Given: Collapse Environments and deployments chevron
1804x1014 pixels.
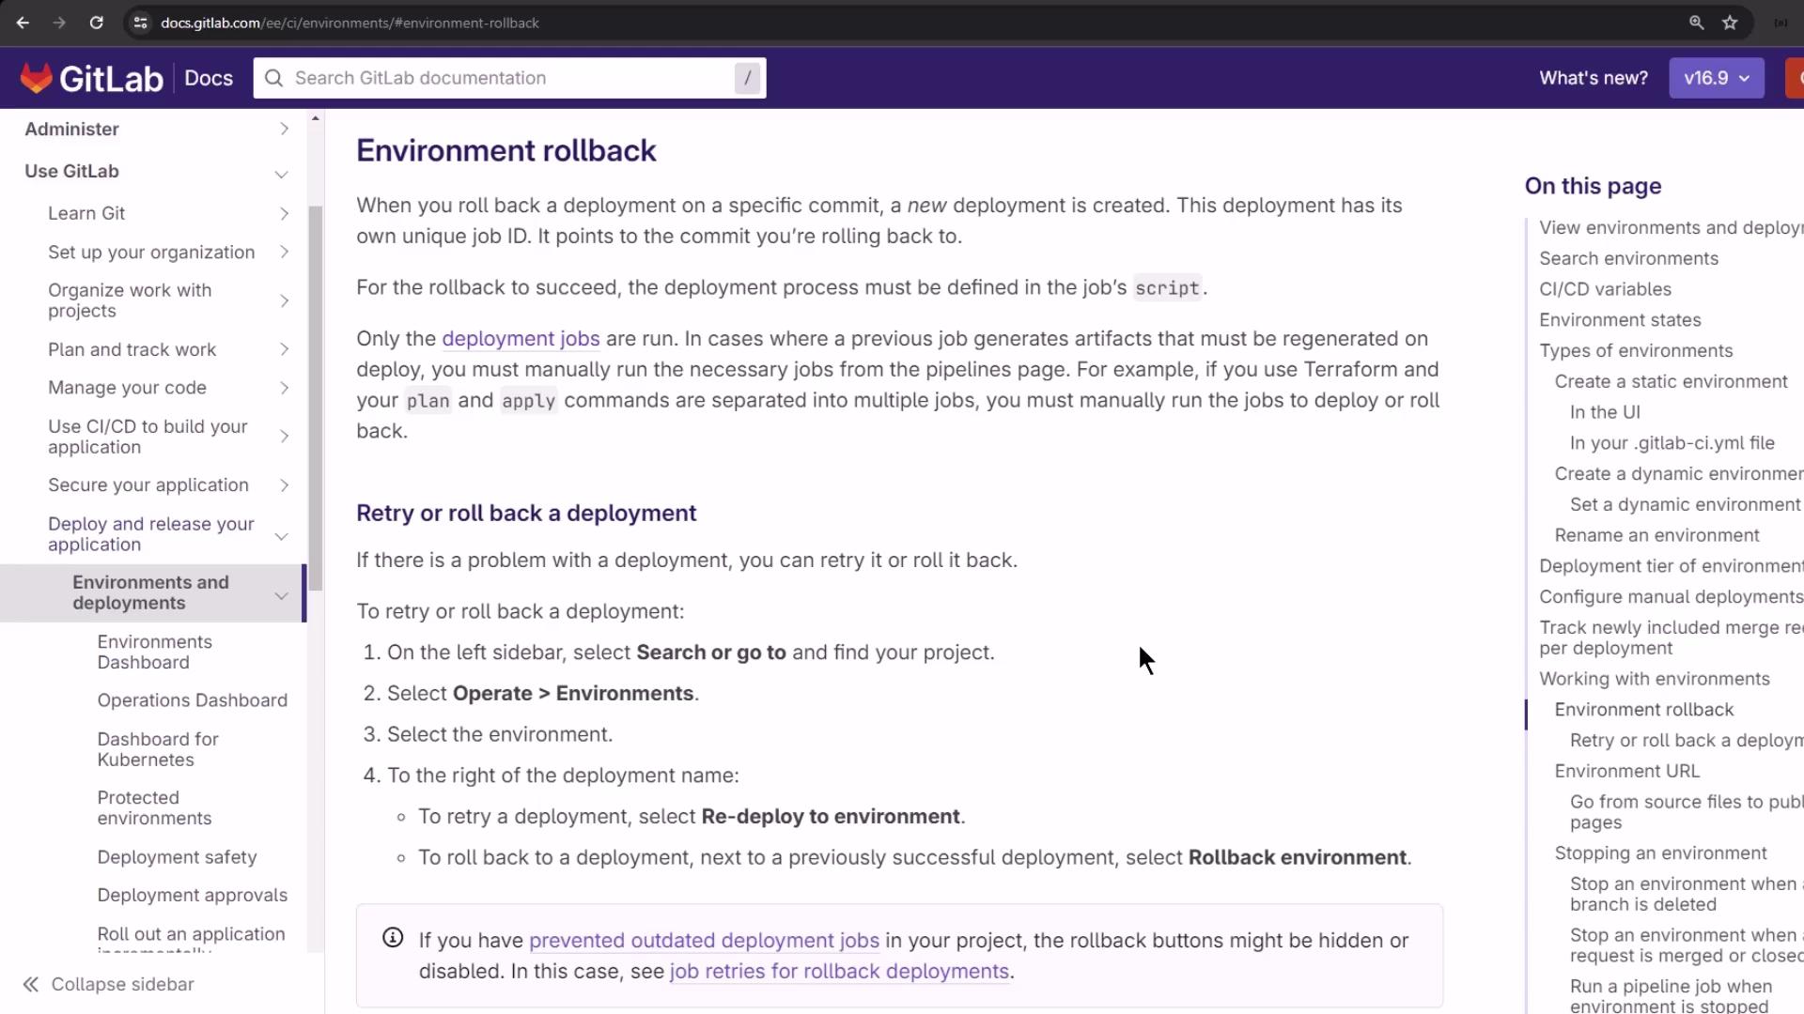Looking at the screenshot, I should tap(281, 595).
